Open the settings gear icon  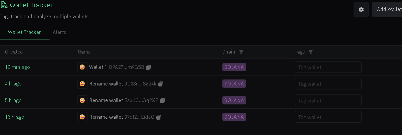361,10
